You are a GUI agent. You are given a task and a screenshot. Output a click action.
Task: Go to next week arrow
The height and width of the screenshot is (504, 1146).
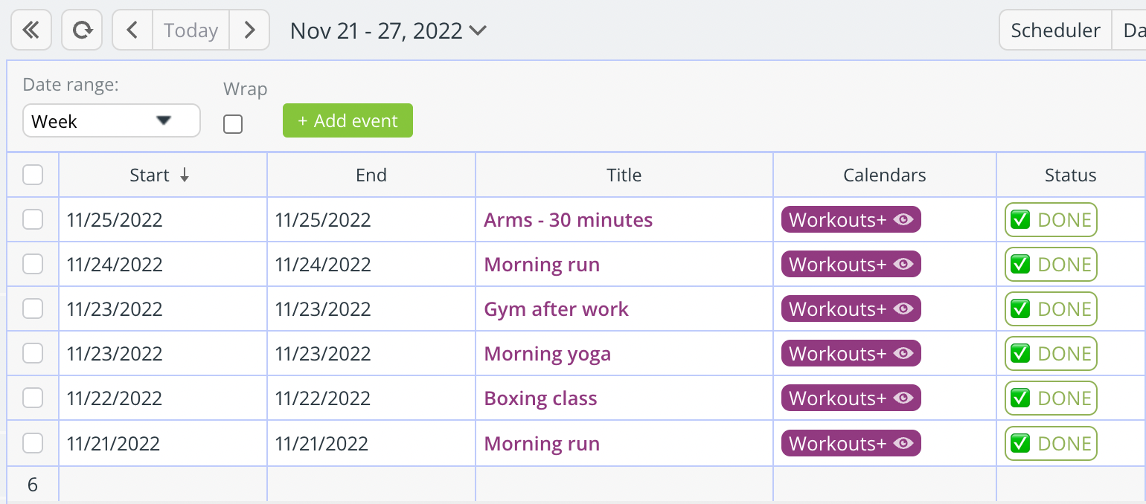click(249, 30)
